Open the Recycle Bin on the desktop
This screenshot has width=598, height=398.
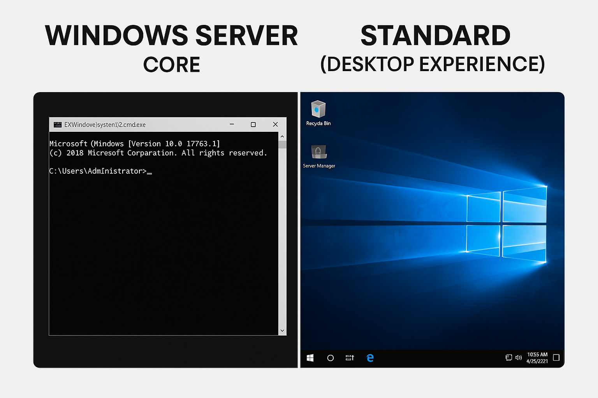point(318,110)
